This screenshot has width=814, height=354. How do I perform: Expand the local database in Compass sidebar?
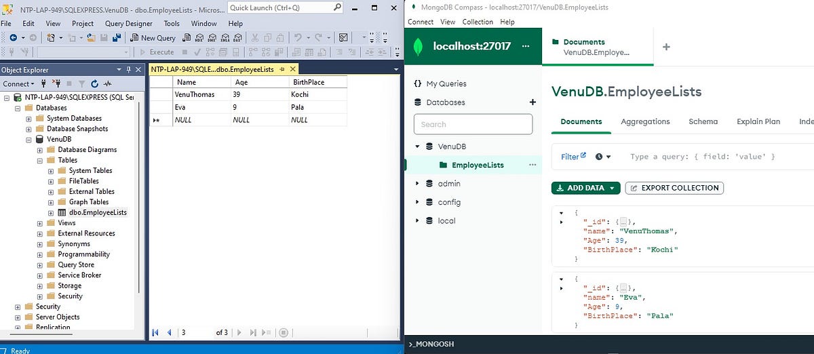coord(417,220)
